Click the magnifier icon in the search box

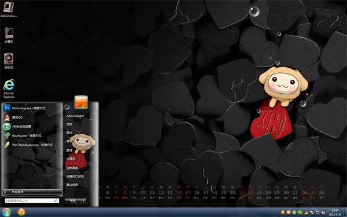[56, 201]
